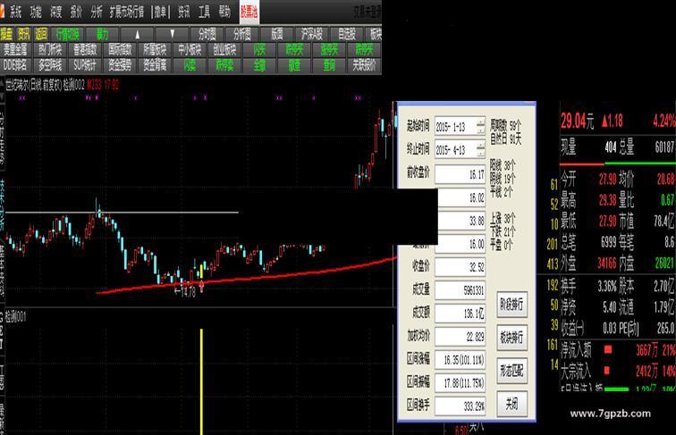Viewport: 676px width, 435px height.
Task: Click the green 闪卖 button
Action: (x=190, y=65)
